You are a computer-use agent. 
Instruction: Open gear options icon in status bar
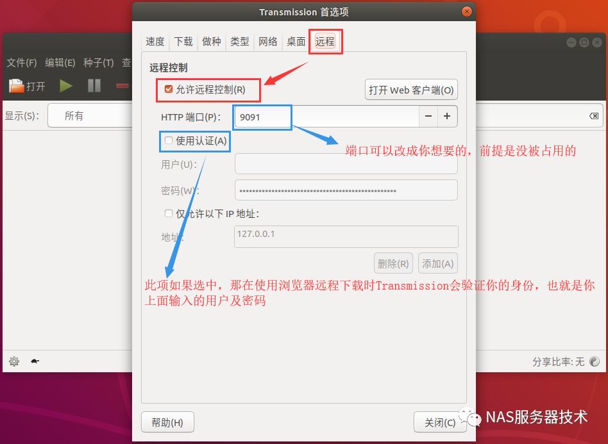14,361
